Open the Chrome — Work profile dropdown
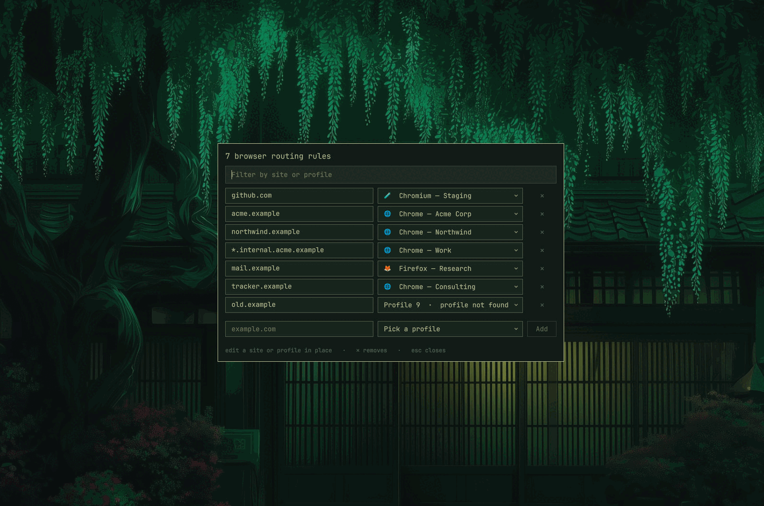This screenshot has width=764, height=506. click(x=450, y=250)
